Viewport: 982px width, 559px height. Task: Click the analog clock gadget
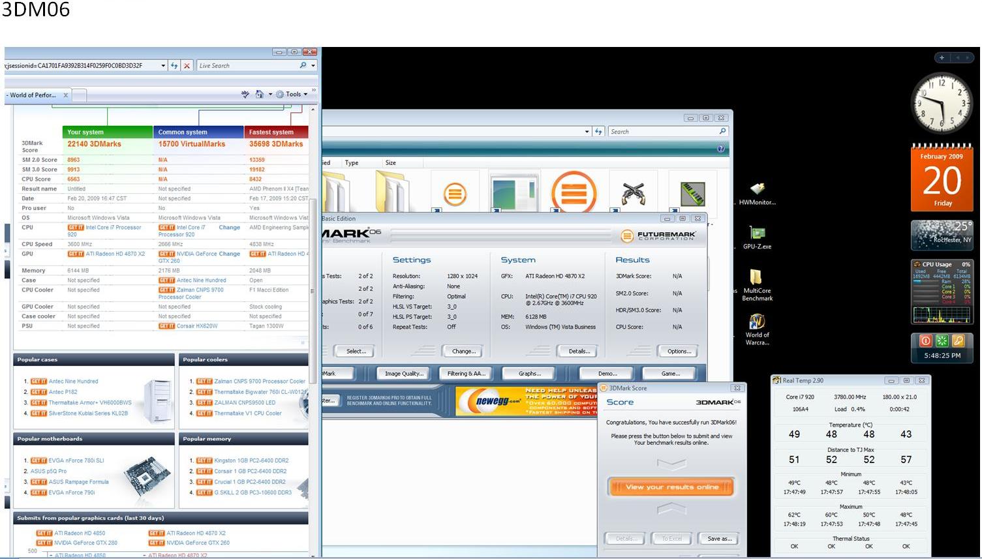942,103
